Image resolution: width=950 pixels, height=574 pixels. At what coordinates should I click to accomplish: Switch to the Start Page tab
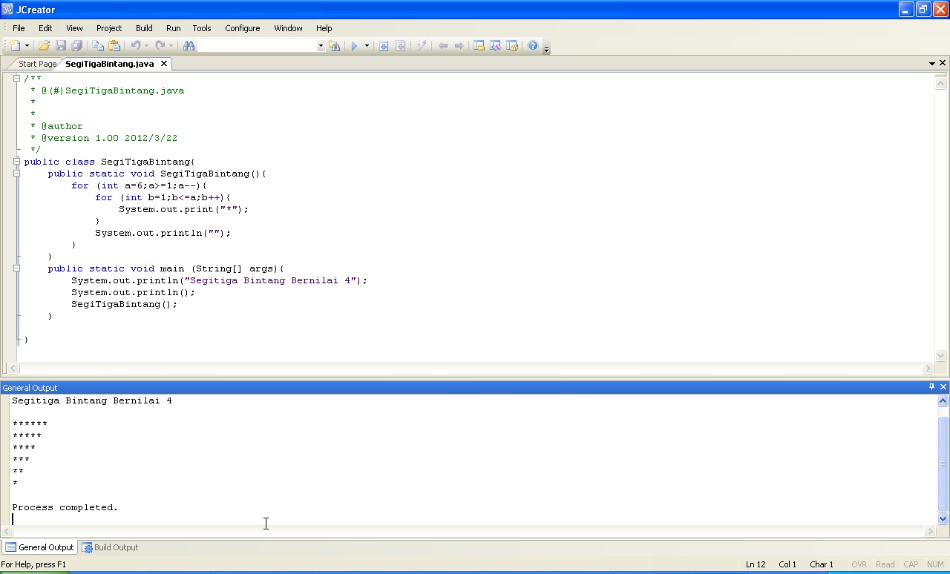[x=36, y=64]
